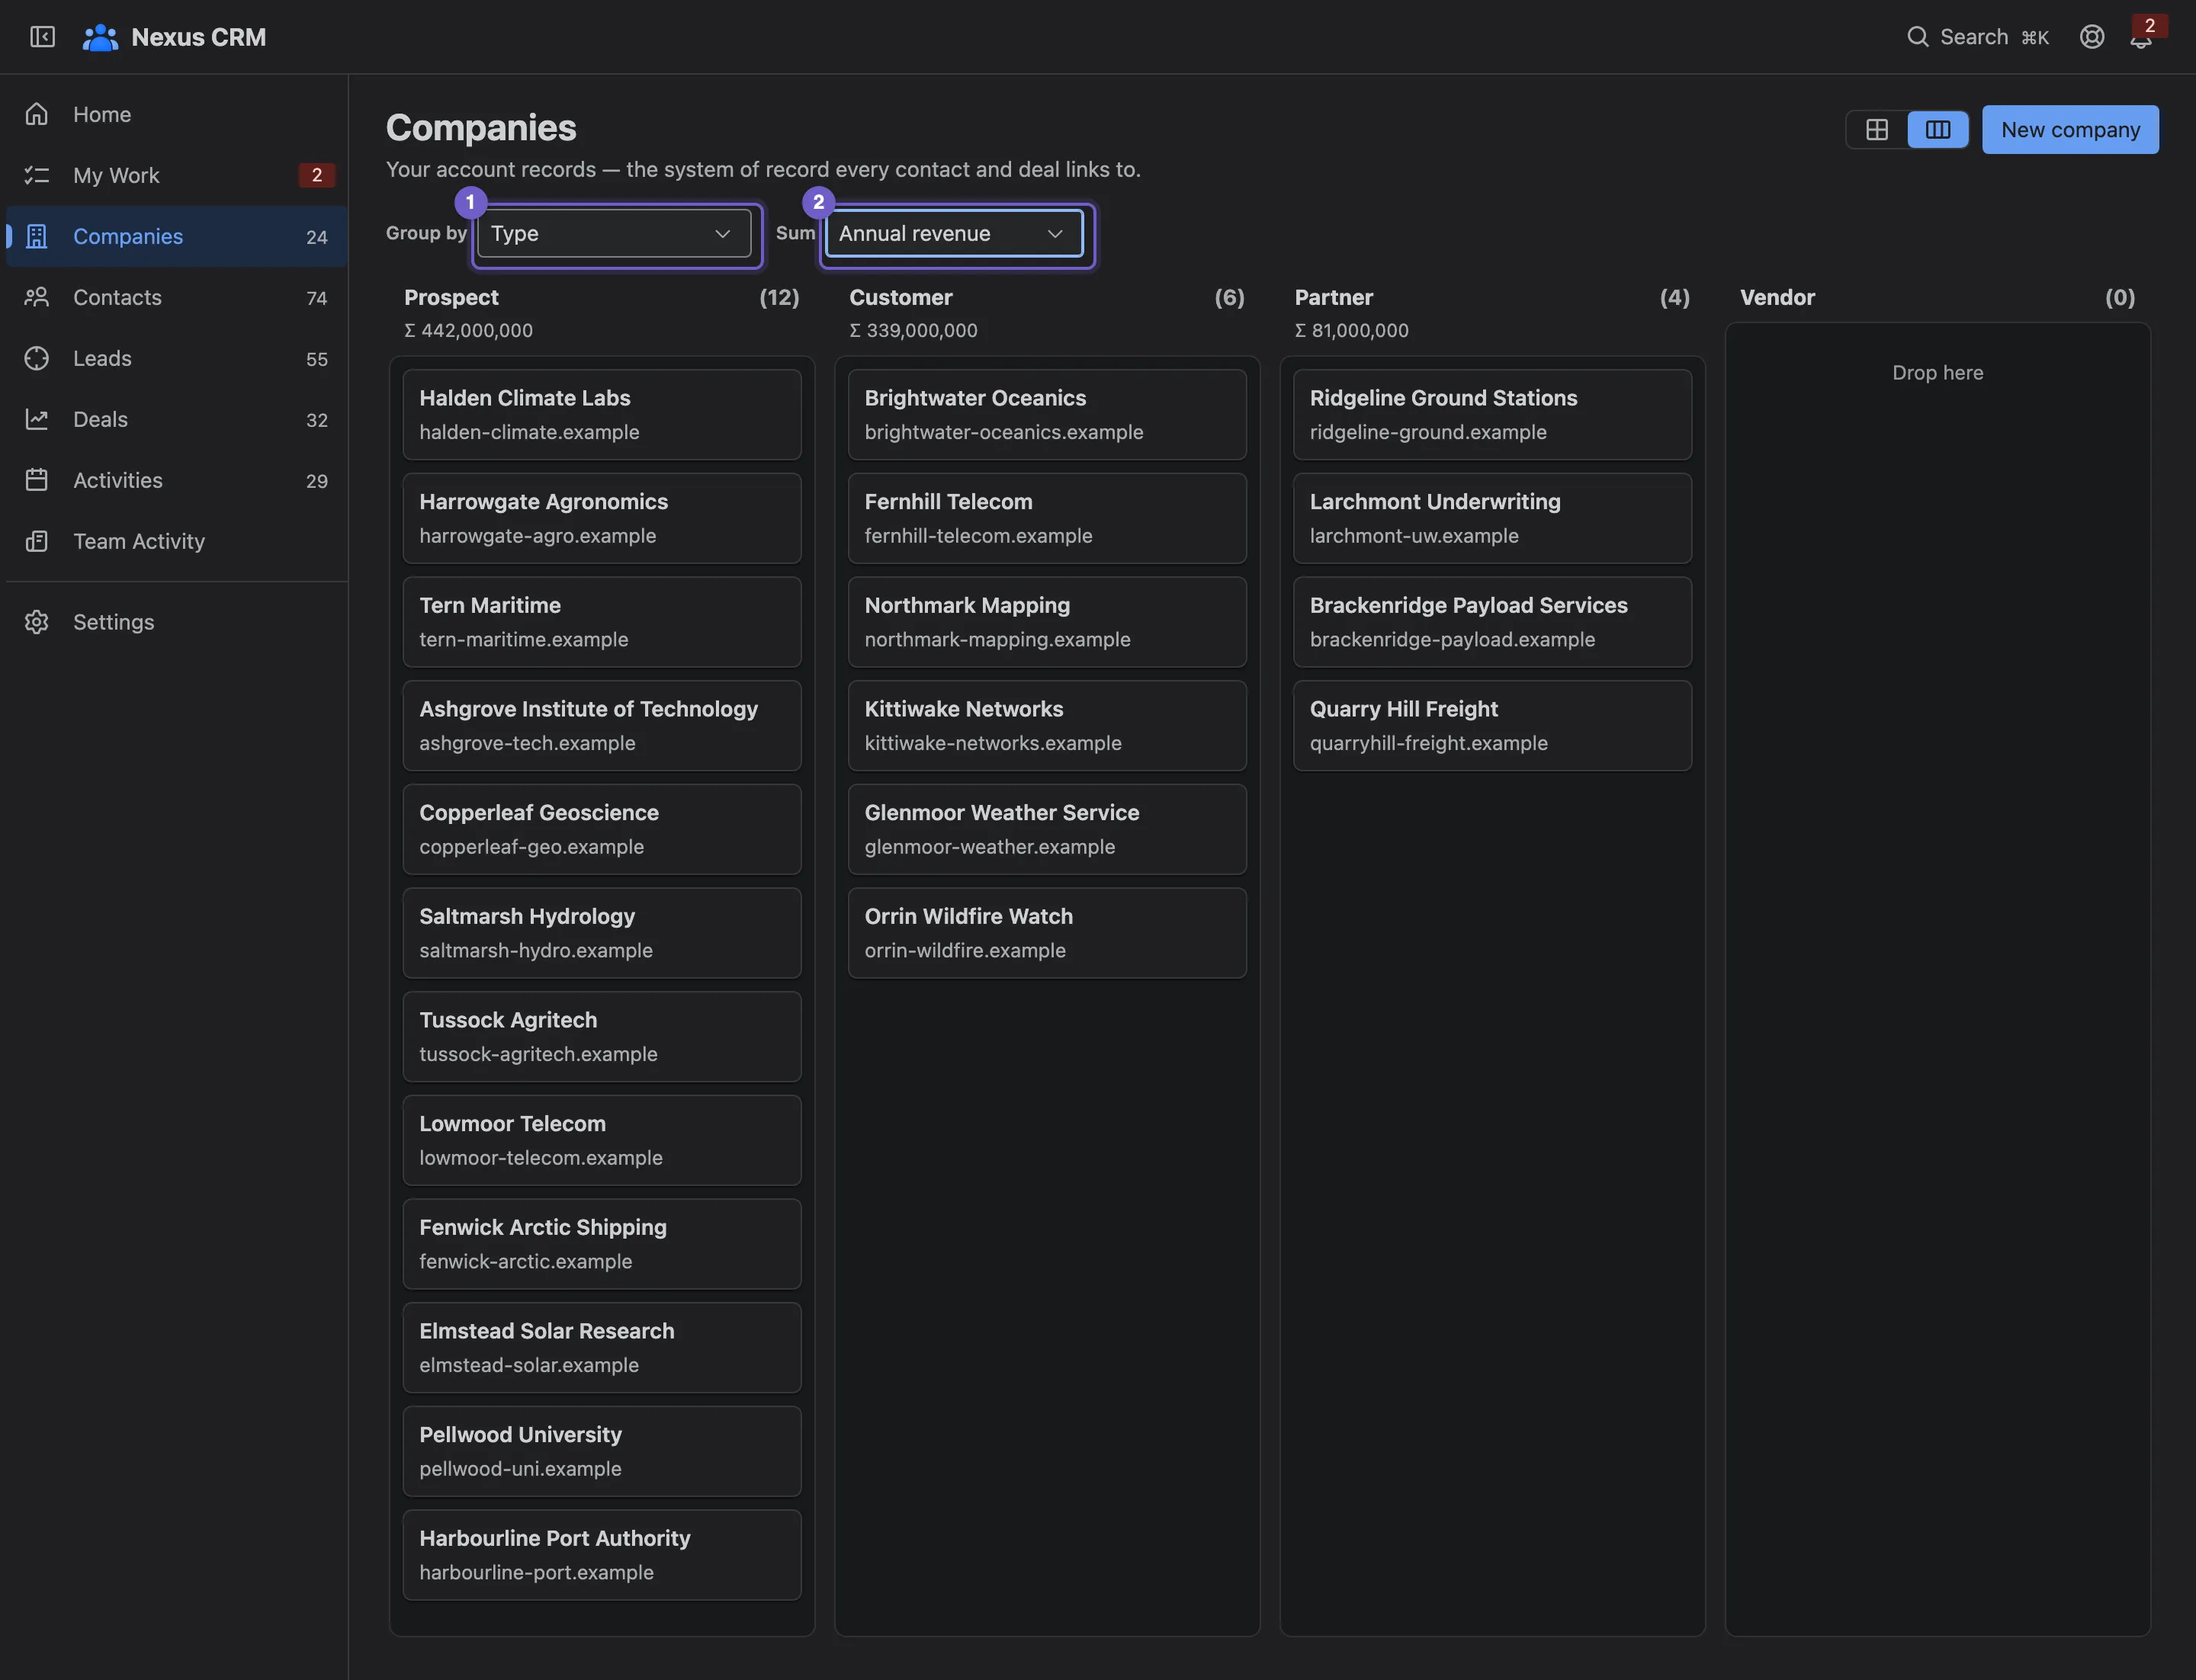This screenshot has width=2196, height=1680.
Task: Click the Companies building icon
Action: [x=37, y=236]
